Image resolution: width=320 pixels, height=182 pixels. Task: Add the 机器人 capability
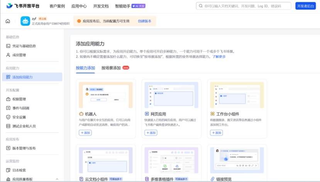85,133
